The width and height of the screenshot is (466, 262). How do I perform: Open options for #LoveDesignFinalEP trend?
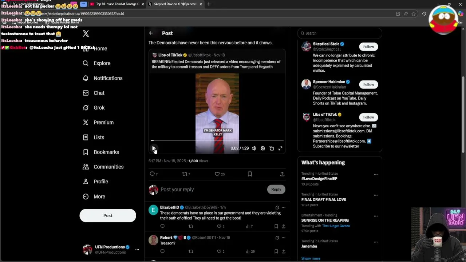376,175
